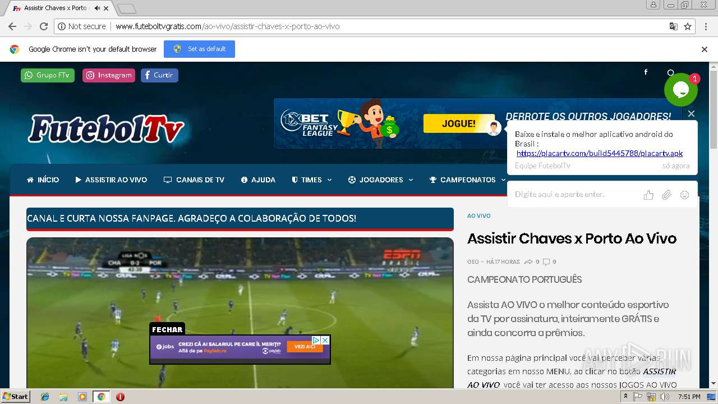718x404 pixels.
Task: Open the Chrome three-dot menu
Action: 705,26
